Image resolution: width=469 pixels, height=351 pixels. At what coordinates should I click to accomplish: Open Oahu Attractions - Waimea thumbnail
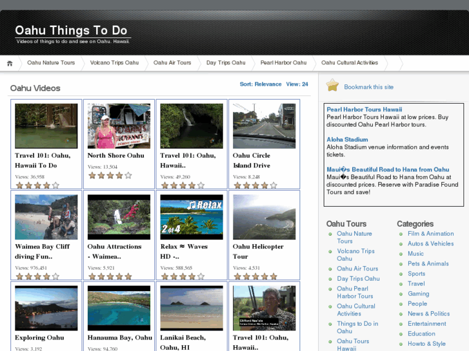(x=119, y=217)
